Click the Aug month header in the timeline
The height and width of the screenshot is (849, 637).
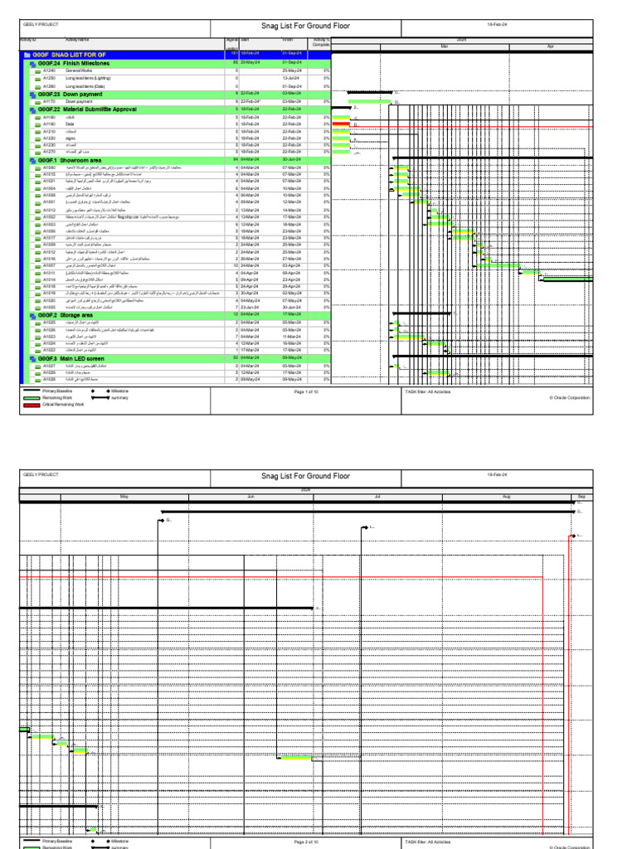[x=507, y=497]
